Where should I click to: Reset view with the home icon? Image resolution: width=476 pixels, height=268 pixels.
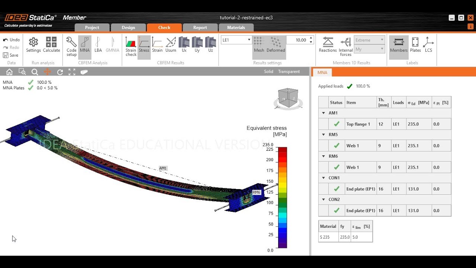pos(9,72)
